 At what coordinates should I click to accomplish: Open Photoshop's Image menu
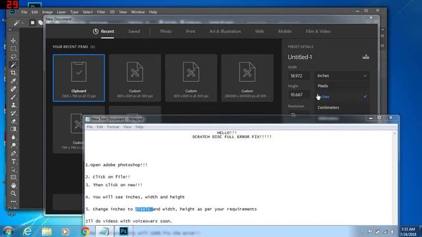47,12
